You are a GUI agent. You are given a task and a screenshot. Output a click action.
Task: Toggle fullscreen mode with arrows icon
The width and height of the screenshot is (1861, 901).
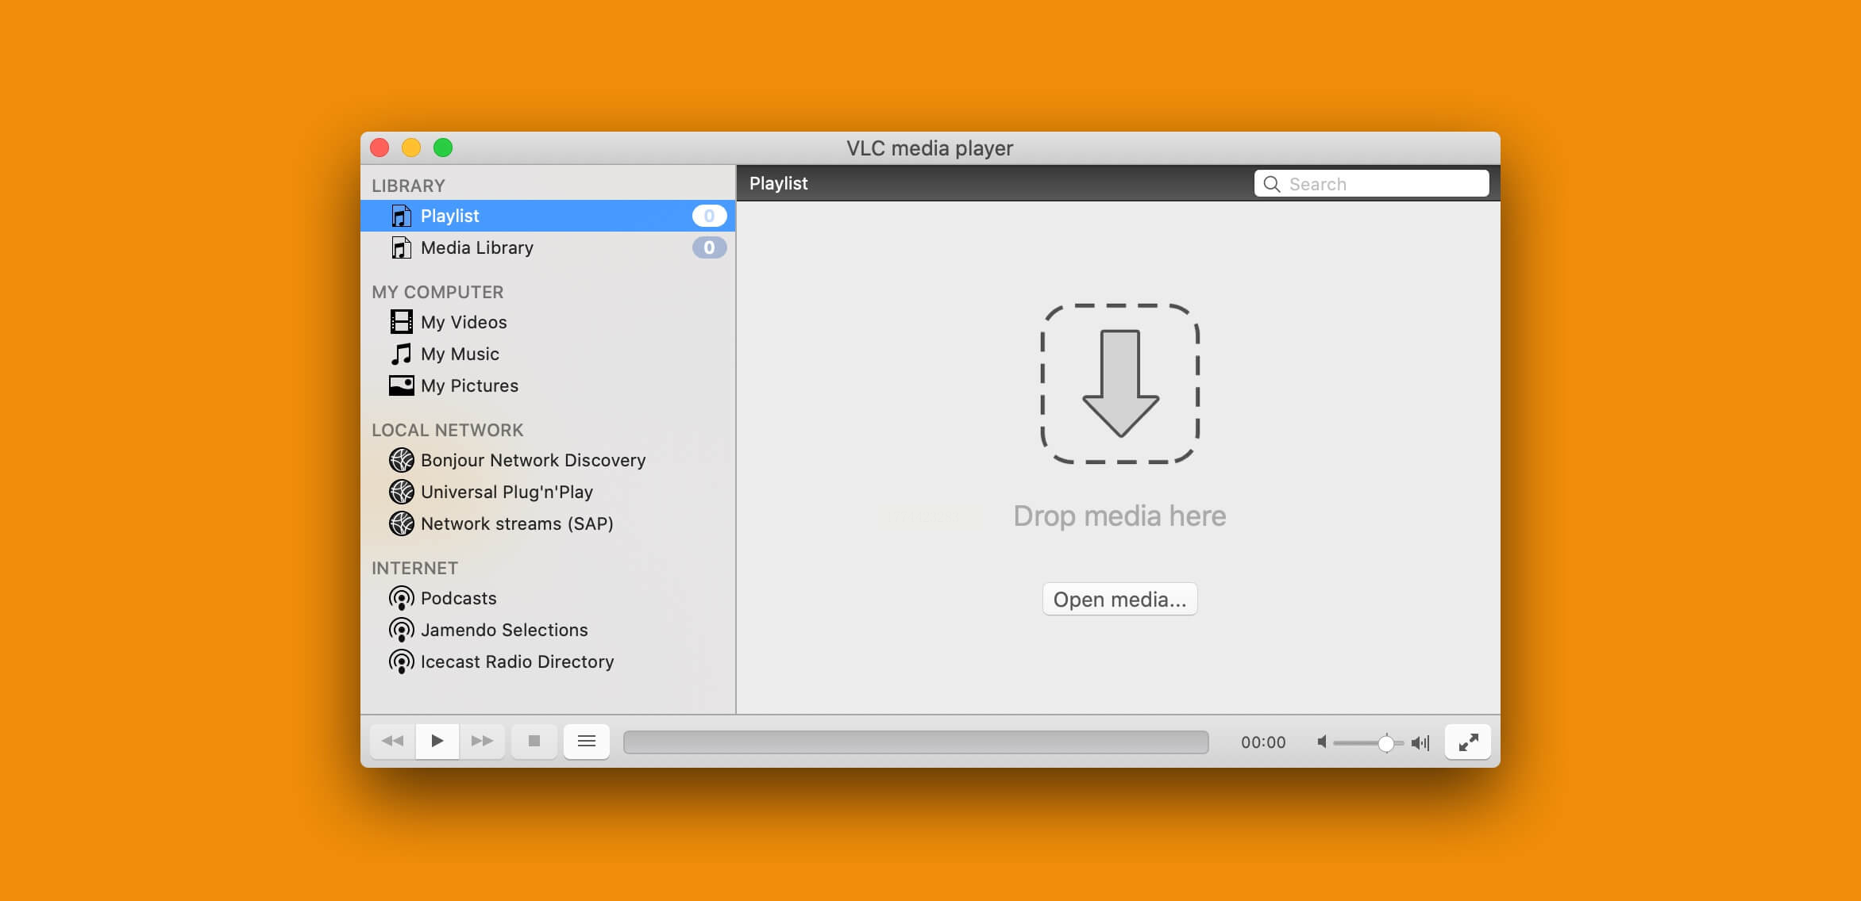pos(1468,742)
